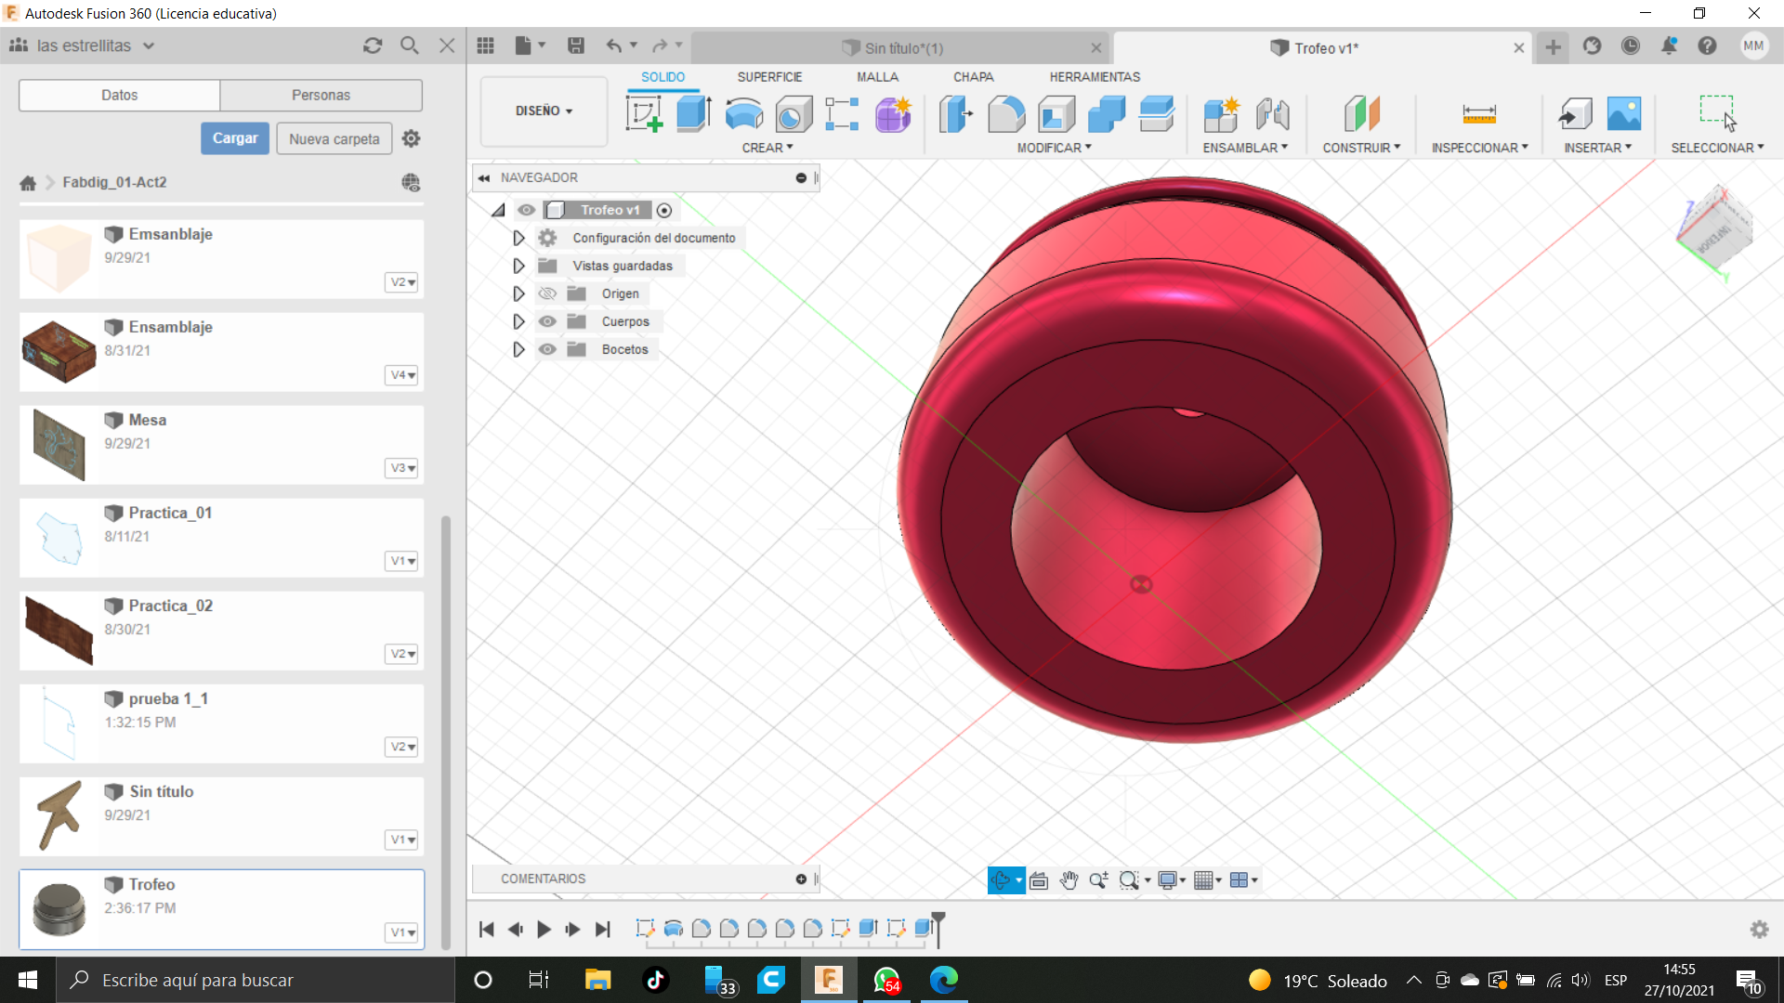Click the Extrude tool icon
The height and width of the screenshot is (1003, 1784).
tap(693, 114)
